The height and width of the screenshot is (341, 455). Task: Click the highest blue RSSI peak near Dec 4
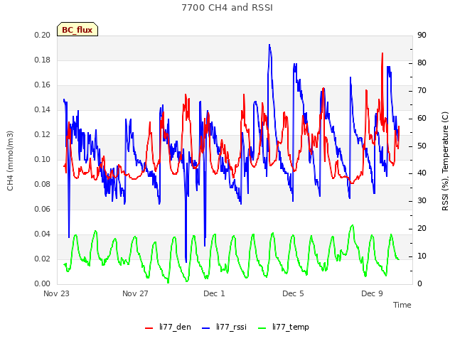click(269, 45)
